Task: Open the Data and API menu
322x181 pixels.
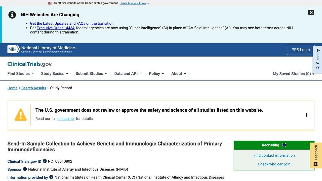Action: [128, 73]
